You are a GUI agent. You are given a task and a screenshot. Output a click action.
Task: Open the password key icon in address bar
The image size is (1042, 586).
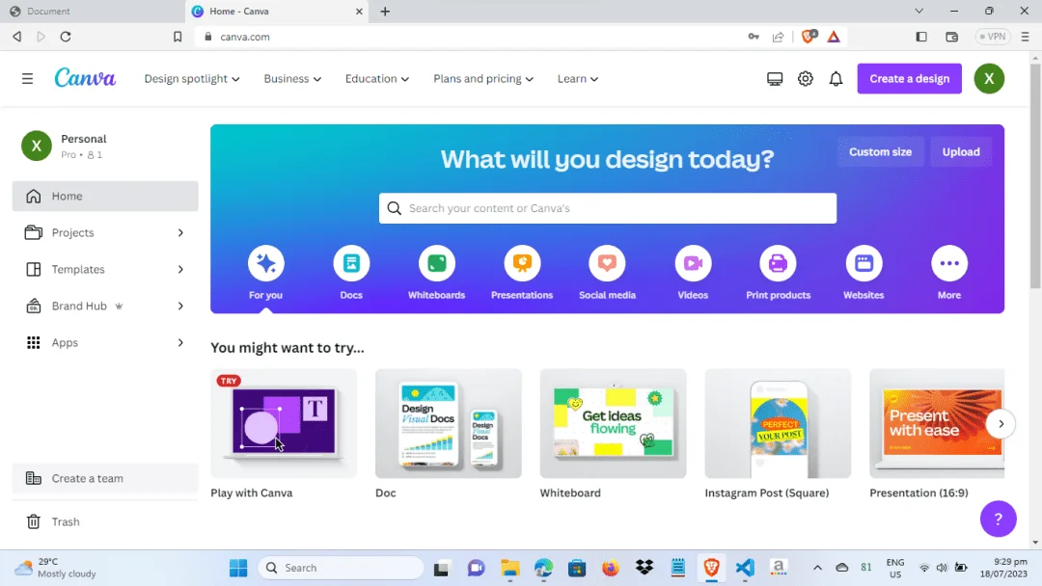point(754,37)
